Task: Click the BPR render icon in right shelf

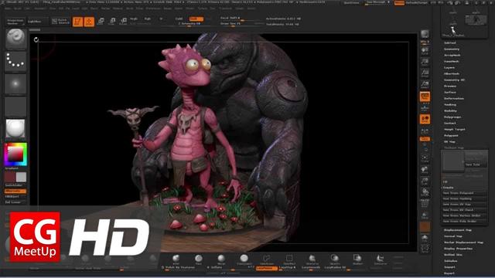Action: pyautogui.click(x=425, y=34)
